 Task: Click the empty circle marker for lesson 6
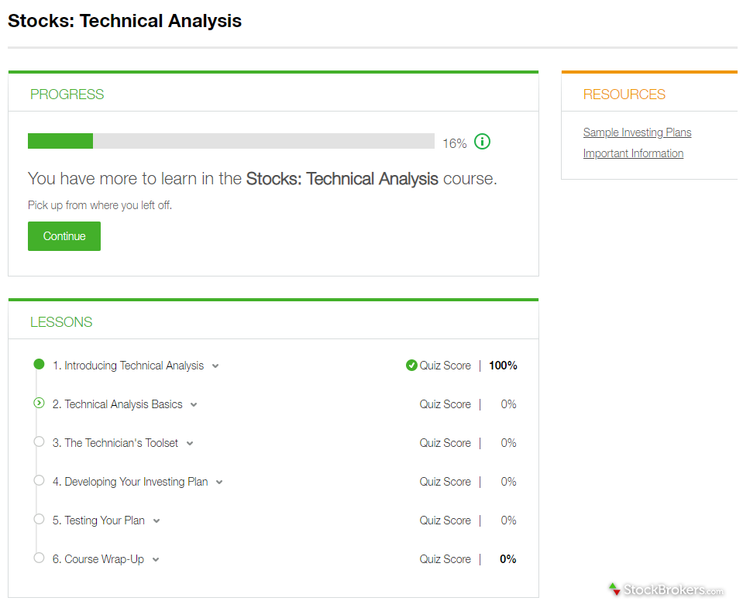click(x=40, y=558)
